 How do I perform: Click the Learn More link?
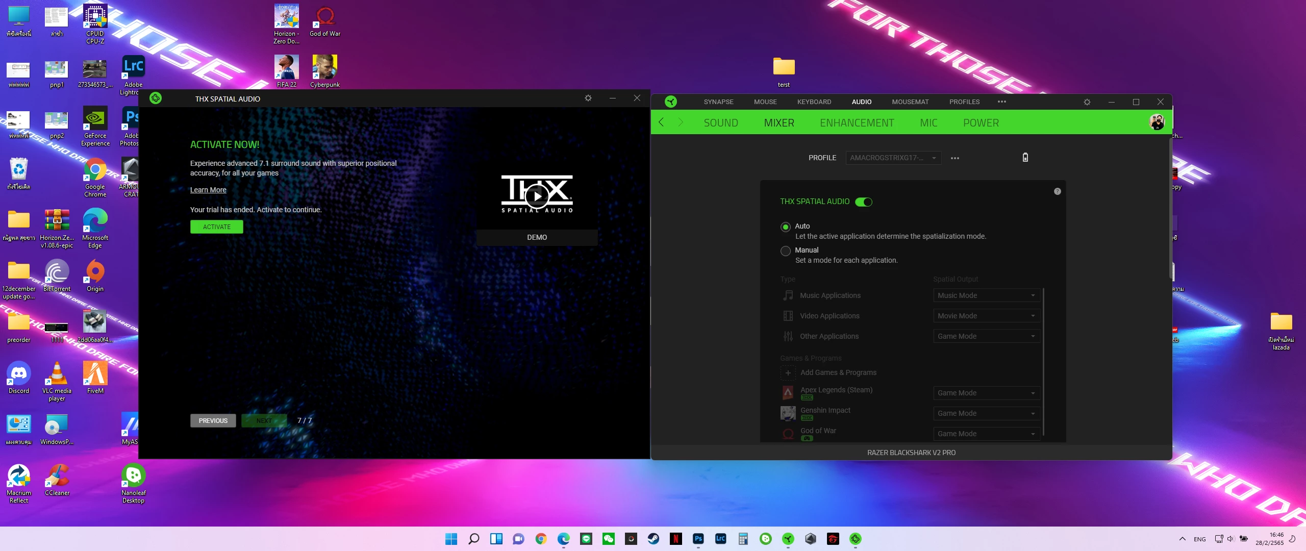tap(208, 190)
